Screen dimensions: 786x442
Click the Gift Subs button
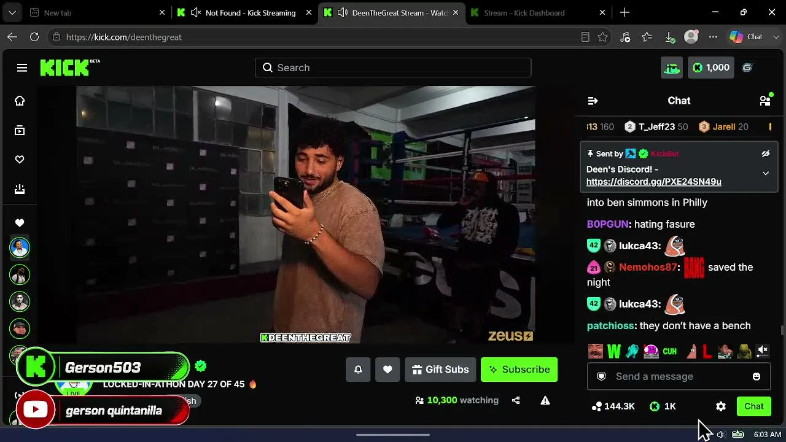click(440, 370)
